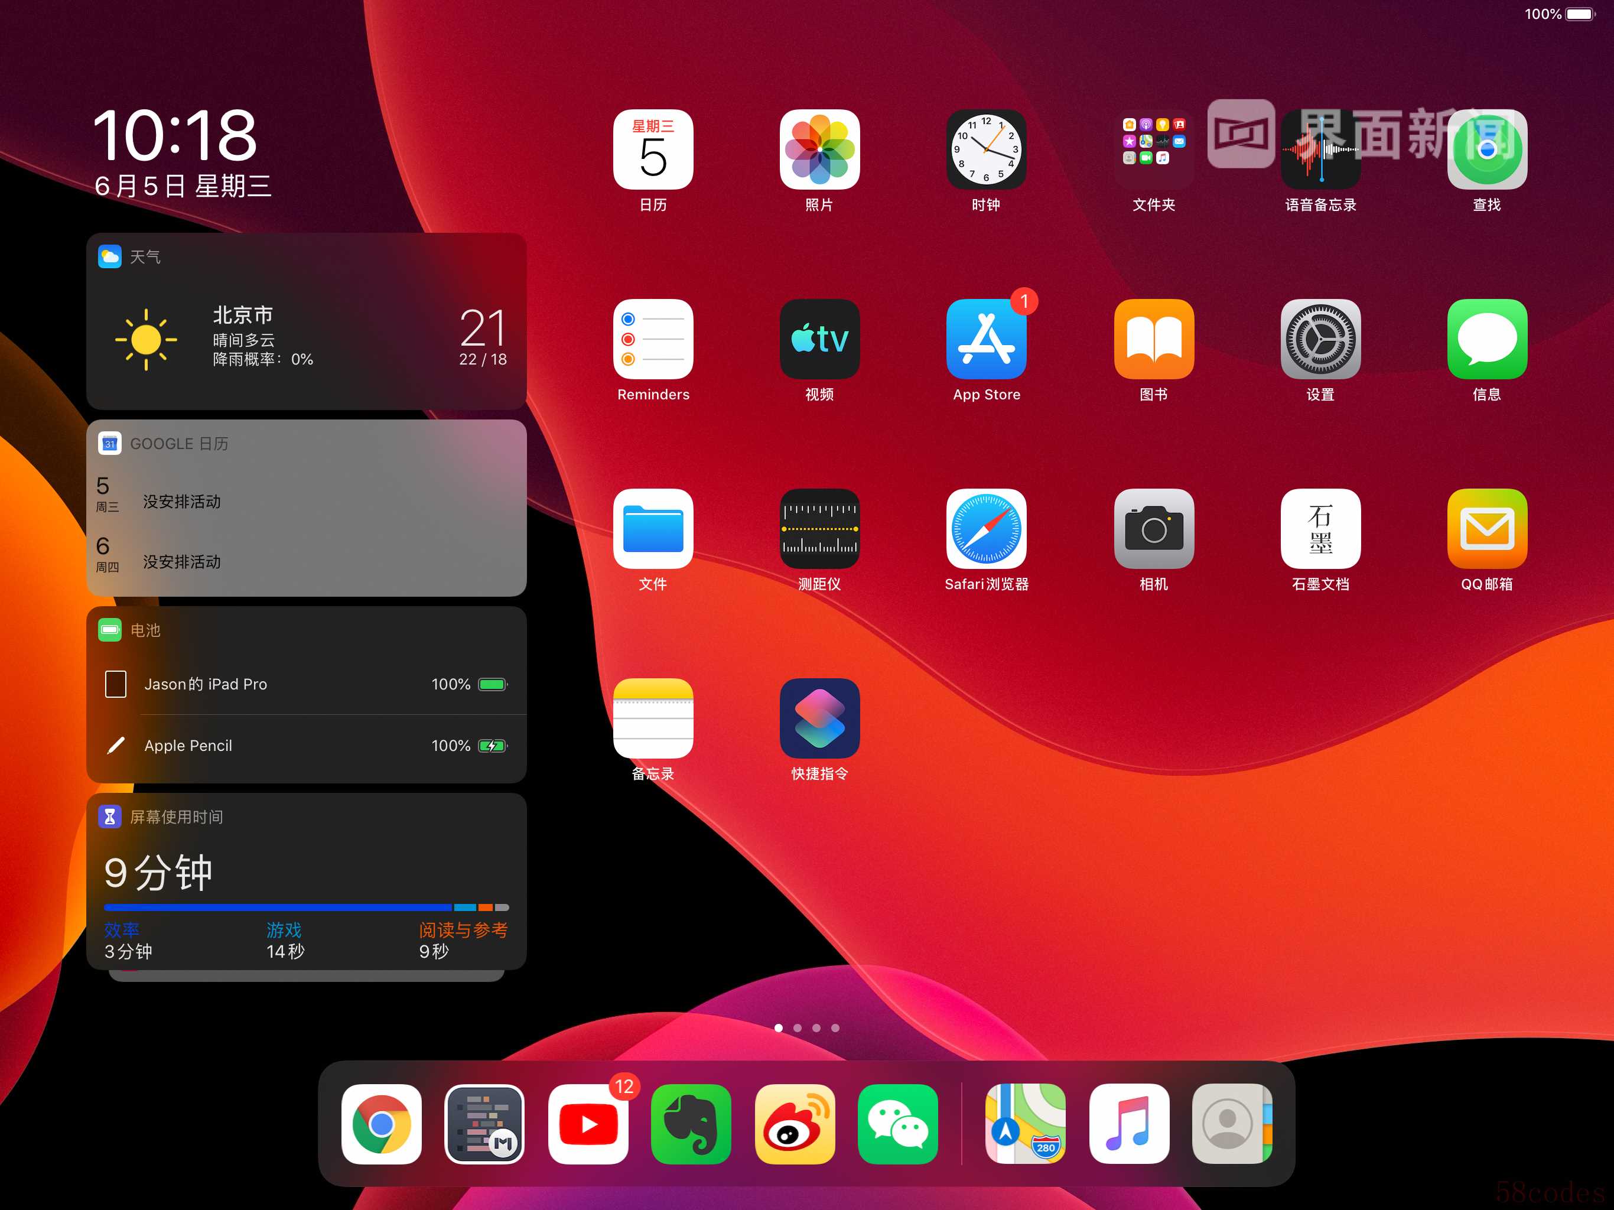Viewport: 1614px width, 1210px height.
Task: Open the Reminders app
Action: pyautogui.click(x=653, y=339)
